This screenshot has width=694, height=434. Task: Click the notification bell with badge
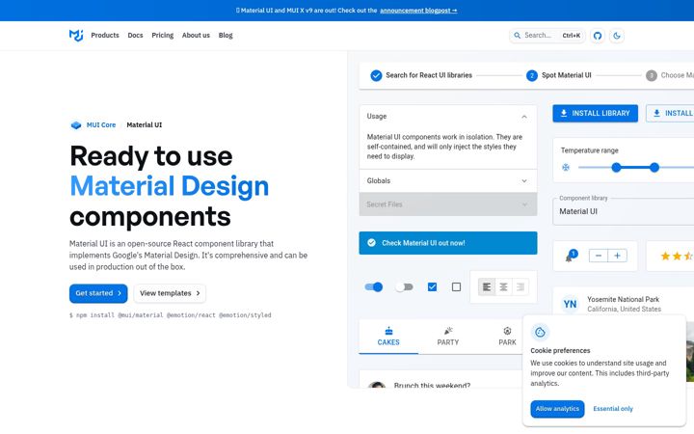[x=570, y=257]
